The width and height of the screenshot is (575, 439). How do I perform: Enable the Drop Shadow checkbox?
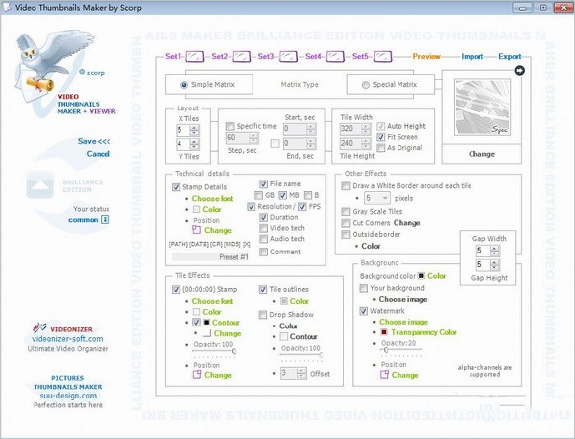[263, 315]
